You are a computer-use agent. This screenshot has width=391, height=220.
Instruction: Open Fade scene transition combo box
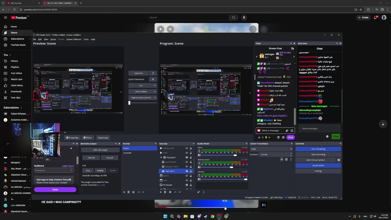tap(271, 149)
